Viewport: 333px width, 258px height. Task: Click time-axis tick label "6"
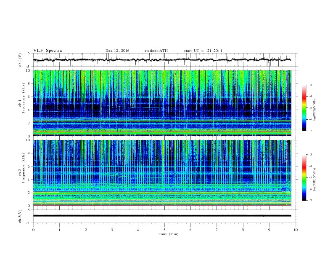(190, 230)
